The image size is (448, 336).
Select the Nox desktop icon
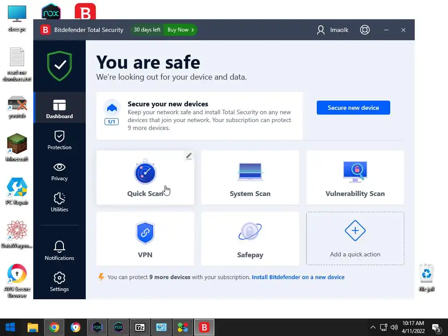(51, 11)
